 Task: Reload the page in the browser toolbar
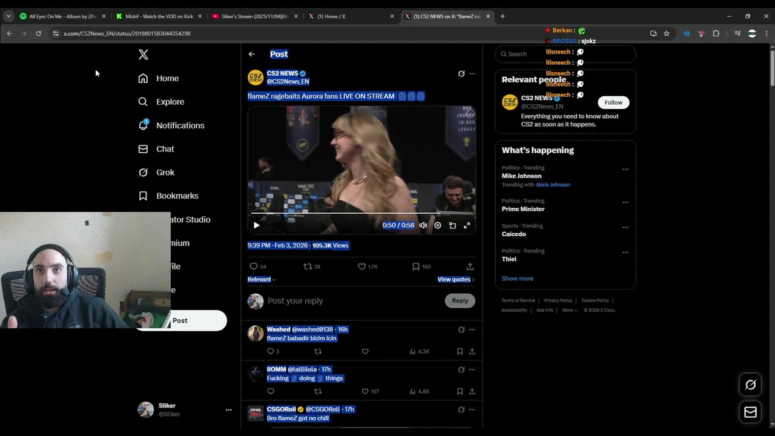pyautogui.click(x=38, y=33)
